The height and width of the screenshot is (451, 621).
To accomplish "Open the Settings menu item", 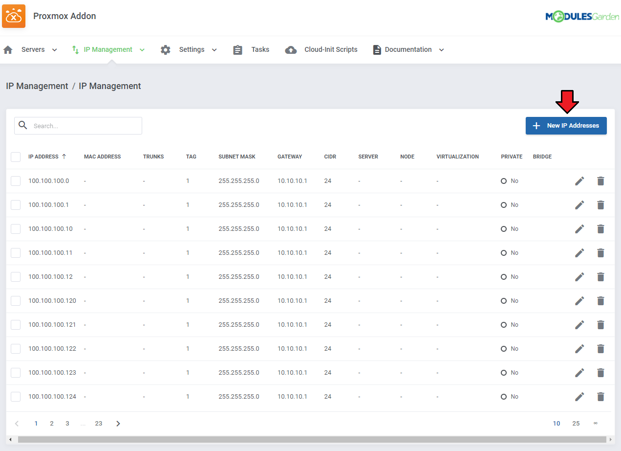I will (192, 50).
